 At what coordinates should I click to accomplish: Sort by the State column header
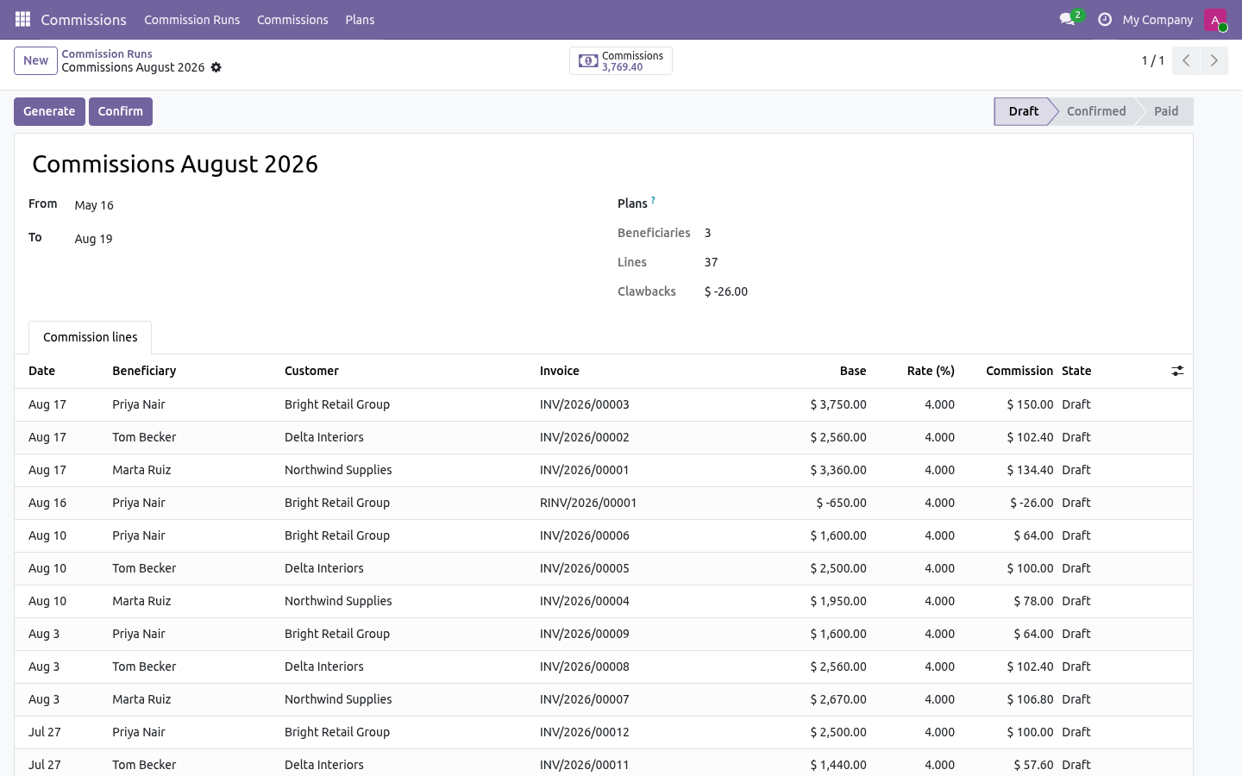[x=1111, y=371]
